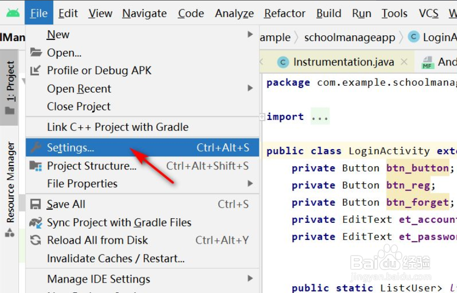Viewport: 457px width, 293px height.
Task: Open the Edit menu
Action: (68, 14)
